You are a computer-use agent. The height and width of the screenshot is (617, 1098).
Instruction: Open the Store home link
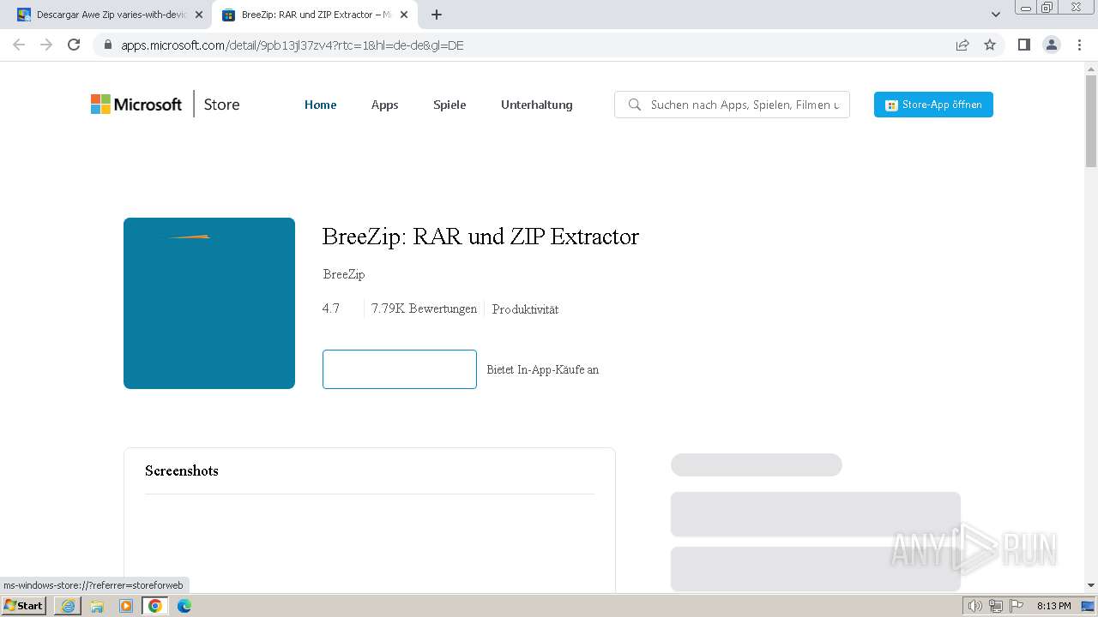(x=221, y=105)
